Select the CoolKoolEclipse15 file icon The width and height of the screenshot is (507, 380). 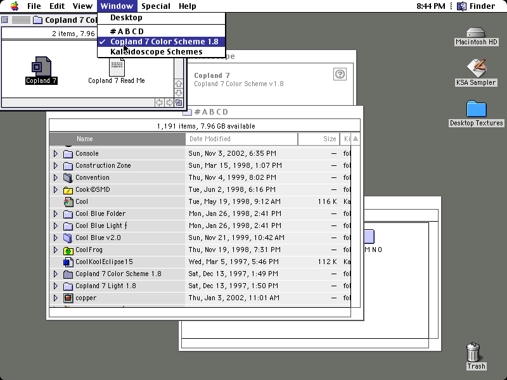pos(68,262)
